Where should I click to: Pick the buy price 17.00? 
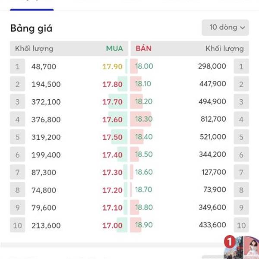(x=112, y=225)
